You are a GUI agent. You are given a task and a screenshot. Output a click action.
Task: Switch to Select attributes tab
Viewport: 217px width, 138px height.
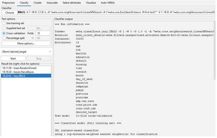click(72, 3)
